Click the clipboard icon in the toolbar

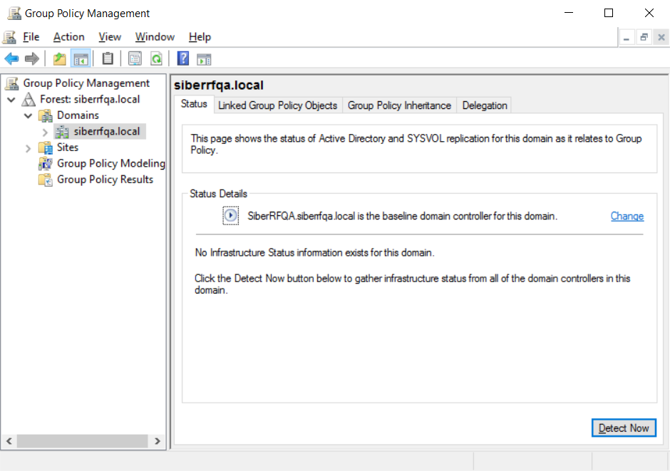point(108,59)
